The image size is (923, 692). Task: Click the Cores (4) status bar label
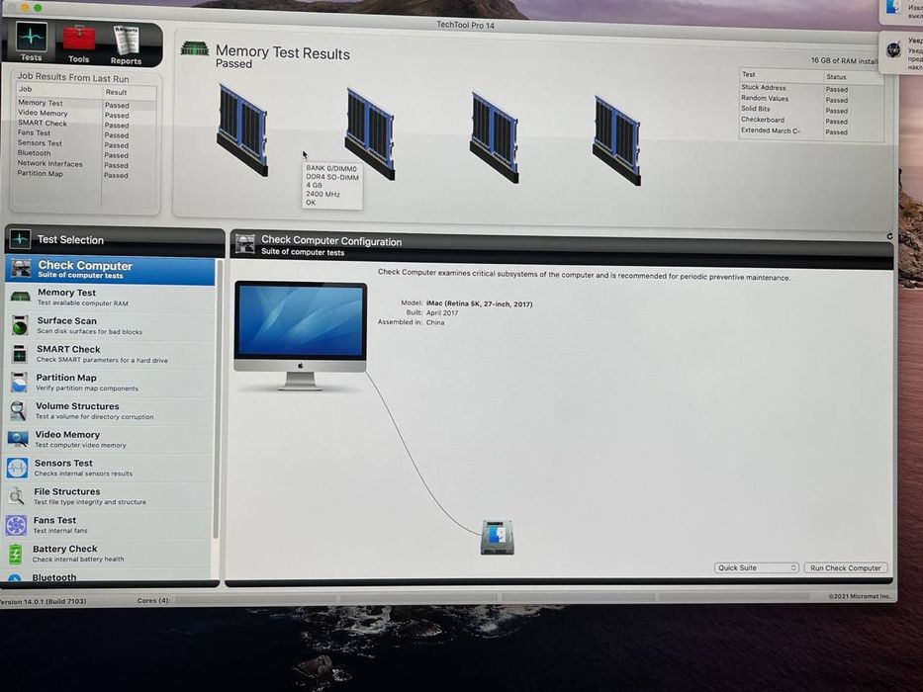153,600
